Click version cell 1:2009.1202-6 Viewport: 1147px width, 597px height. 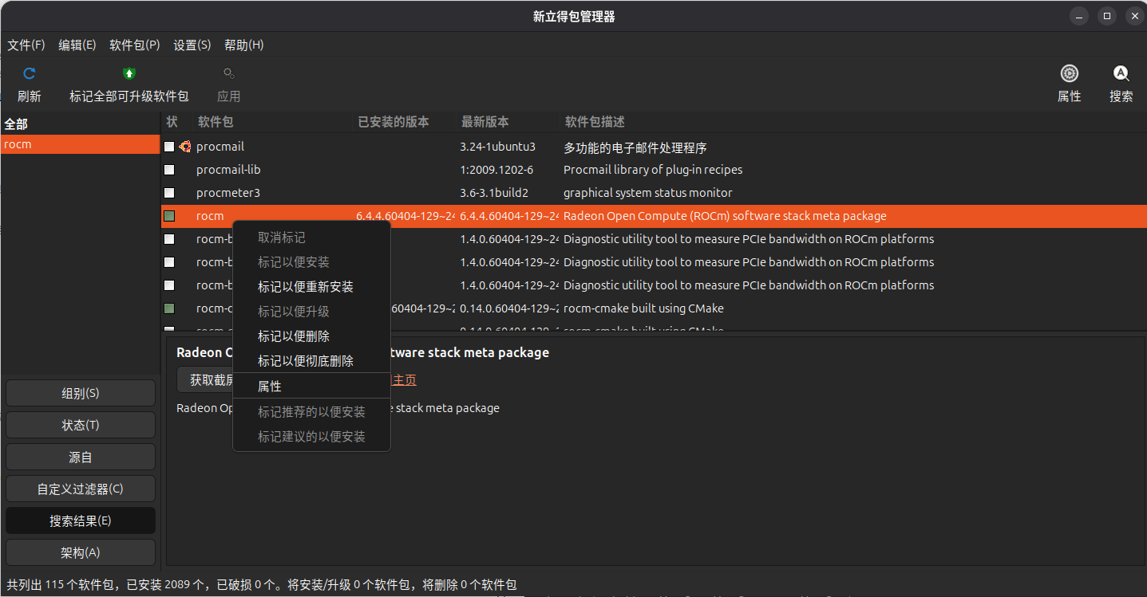[496, 170]
